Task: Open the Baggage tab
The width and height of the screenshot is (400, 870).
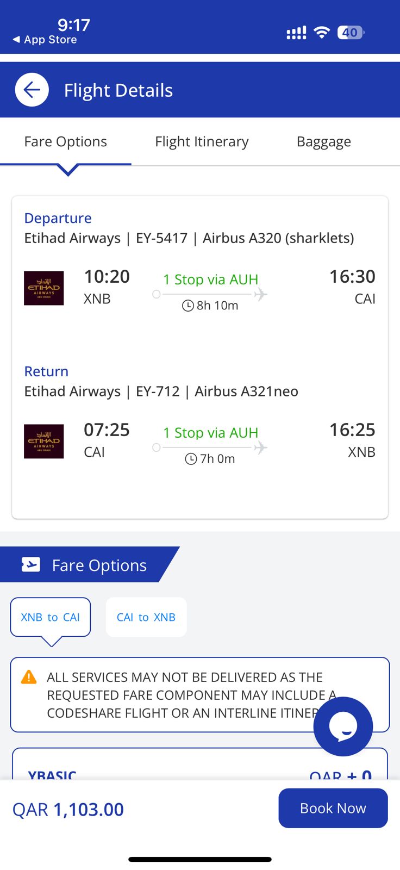Action: pos(324,142)
